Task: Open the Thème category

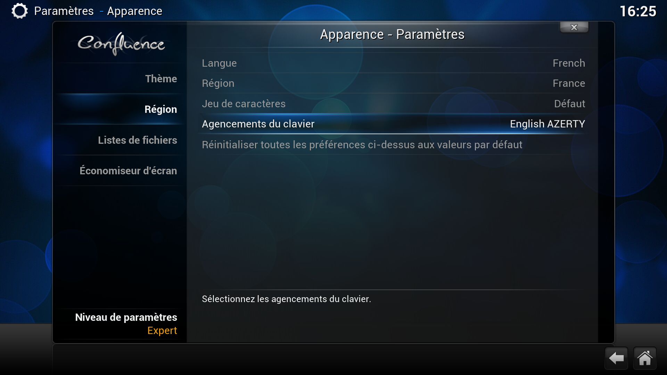Action: [120, 79]
